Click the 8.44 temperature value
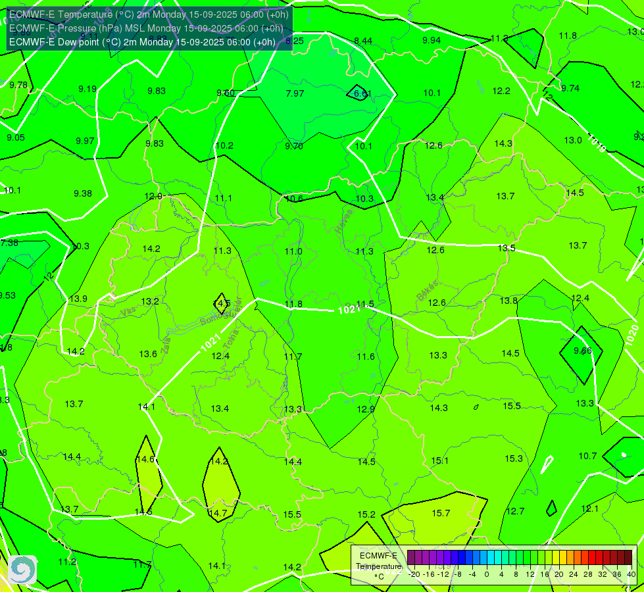644x592 pixels. [x=363, y=41]
